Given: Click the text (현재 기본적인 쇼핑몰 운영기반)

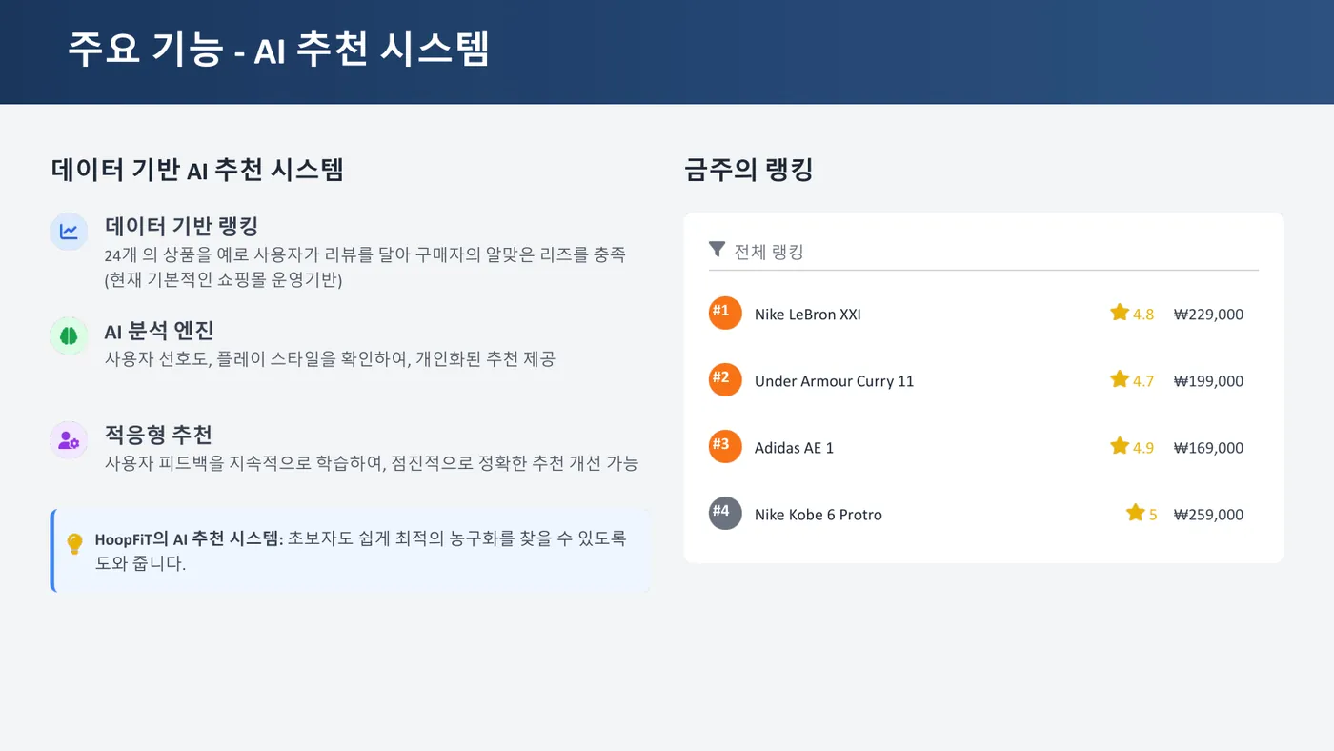Looking at the screenshot, I should pyautogui.click(x=223, y=280).
